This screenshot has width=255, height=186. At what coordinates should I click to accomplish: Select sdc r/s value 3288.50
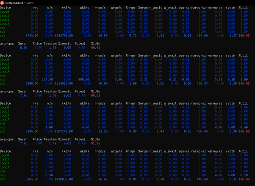tap(32, 83)
